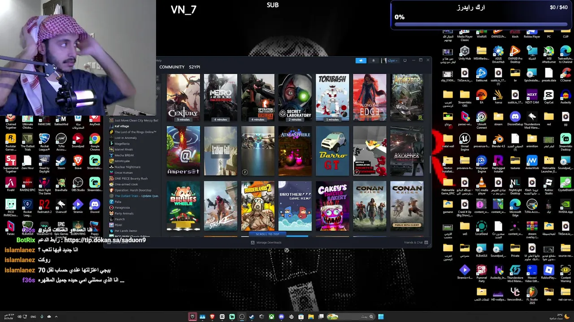Open Battle.net desktop icon
Screen dimensions: 574x322
482,75
